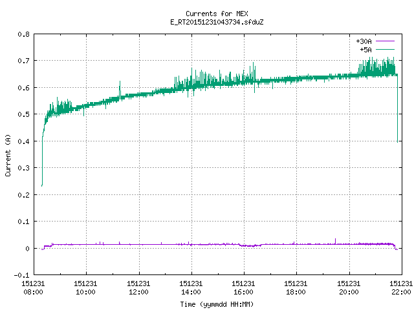Click the green trace's final drop to 0.4

tap(397, 108)
